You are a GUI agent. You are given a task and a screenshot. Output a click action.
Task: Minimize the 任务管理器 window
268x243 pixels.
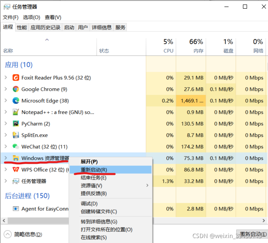pyautogui.click(x=226, y=7)
